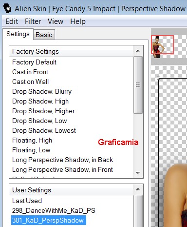Image resolution: width=187 pixels, height=227 pixels.
Task: Click Factory Settings list header
Action: [x=72, y=51]
